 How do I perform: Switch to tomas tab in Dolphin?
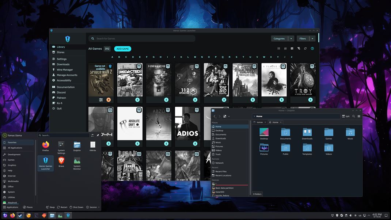pyautogui.click(x=259, y=122)
